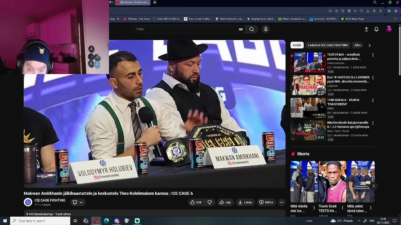This screenshot has height=225, width=401.
Task: Open the on-screen keyboard icon in search box
Action: 241,29
